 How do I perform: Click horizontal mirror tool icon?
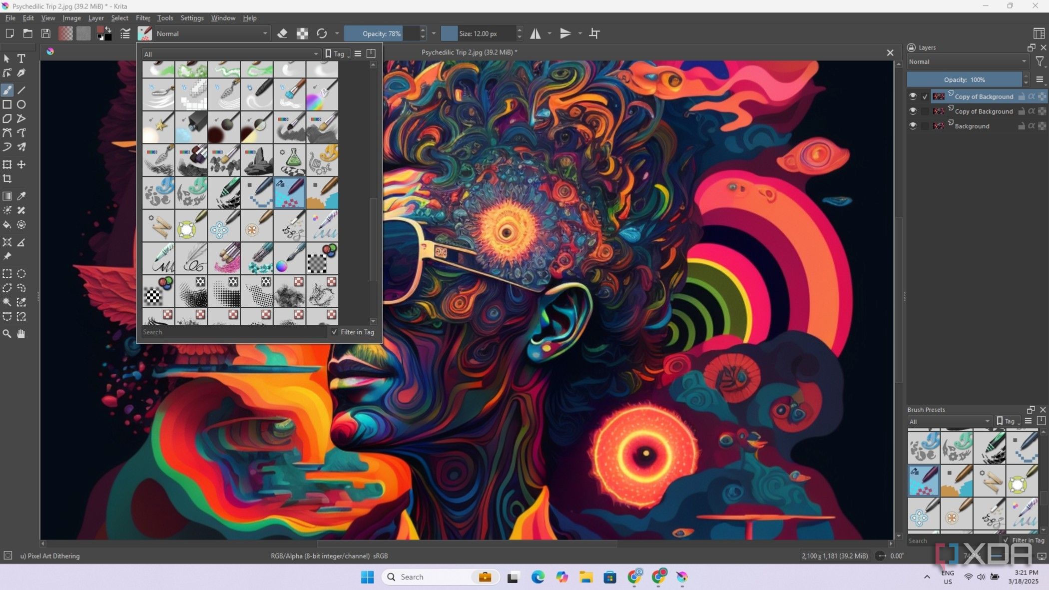[535, 33]
